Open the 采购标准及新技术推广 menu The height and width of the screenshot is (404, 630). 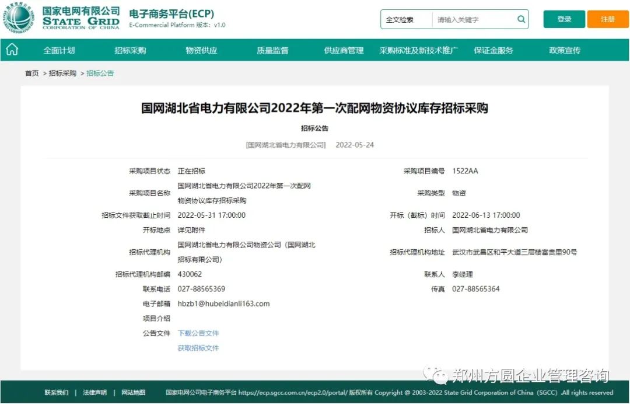[x=418, y=50]
